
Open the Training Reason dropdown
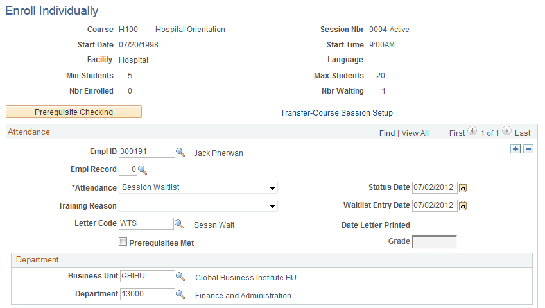tap(198, 205)
